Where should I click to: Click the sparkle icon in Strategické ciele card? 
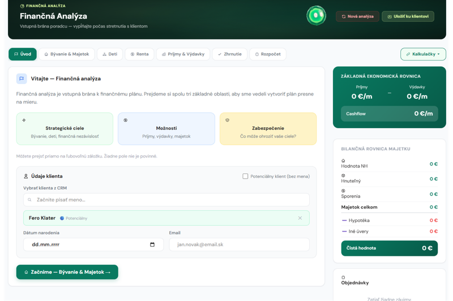coord(24,120)
